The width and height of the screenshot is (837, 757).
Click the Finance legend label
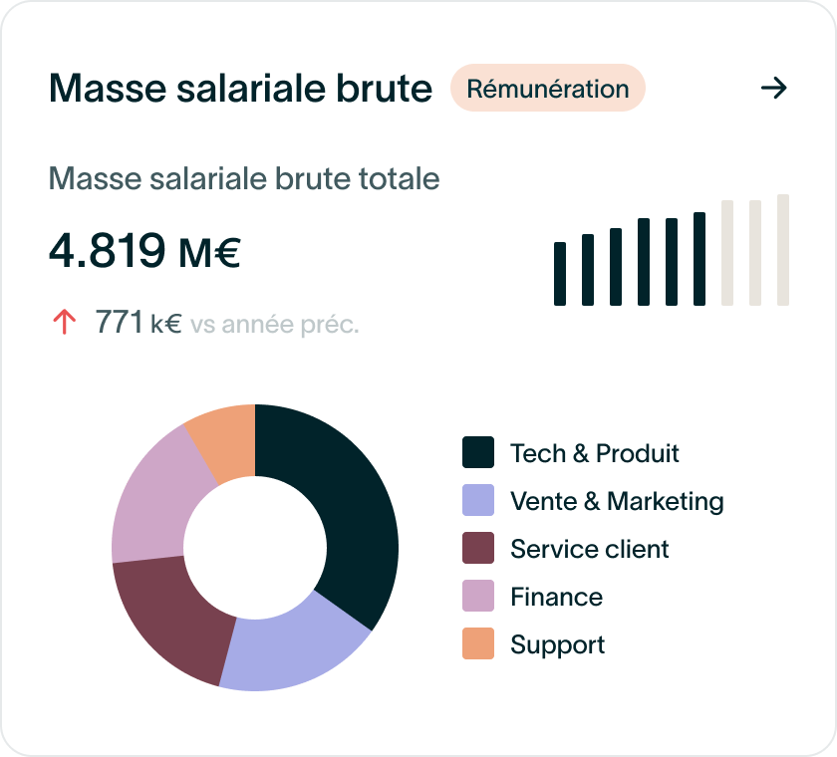(556, 597)
